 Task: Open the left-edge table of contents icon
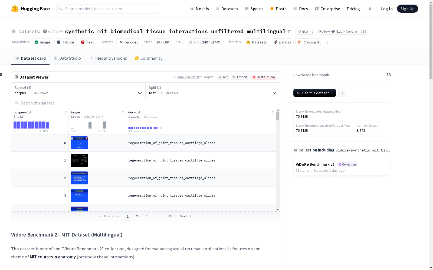click(x=1, y=75)
